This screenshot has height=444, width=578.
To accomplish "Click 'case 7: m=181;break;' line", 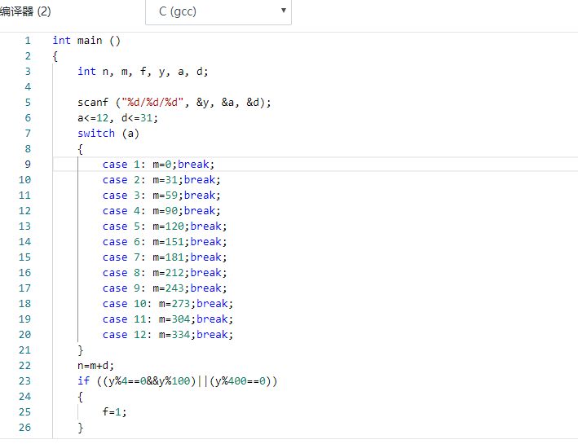I will pyautogui.click(x=165, y=257).
